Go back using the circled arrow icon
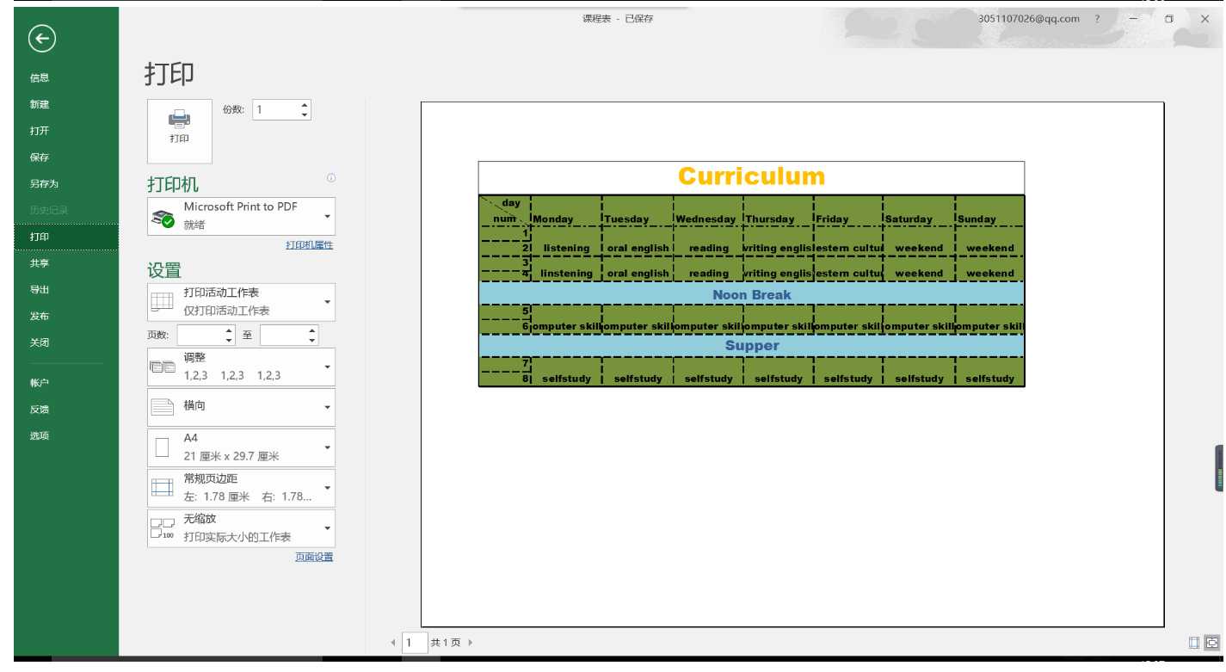This screenshot has width=1226, height=672. click(x=41, y=38)
